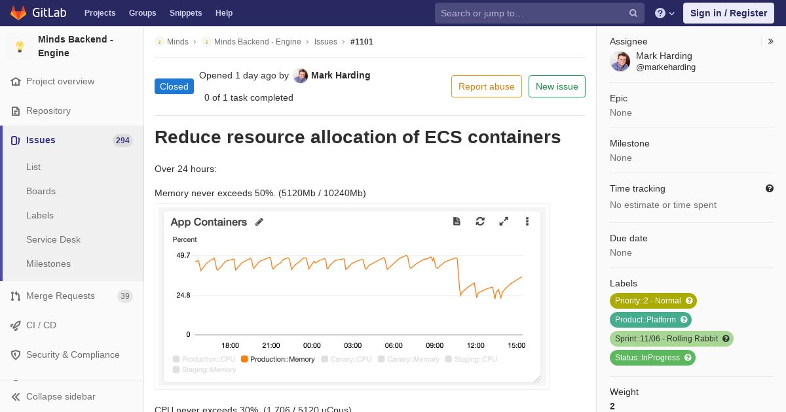The height and width of the screenshot is (412, 786).
Task: Open the Groups top menu
Action: (142, 13)
